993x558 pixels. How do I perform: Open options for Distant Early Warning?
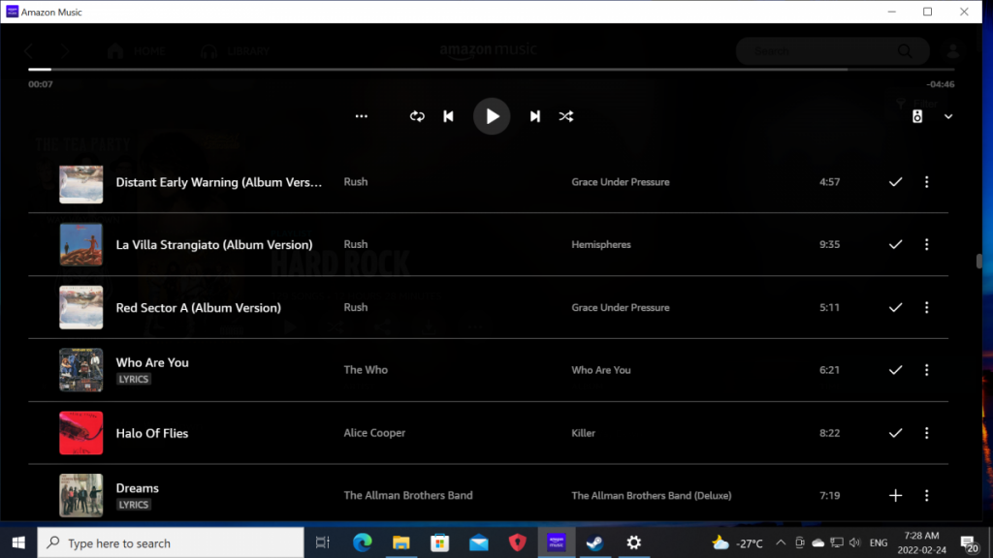click(x=926, y=182)
